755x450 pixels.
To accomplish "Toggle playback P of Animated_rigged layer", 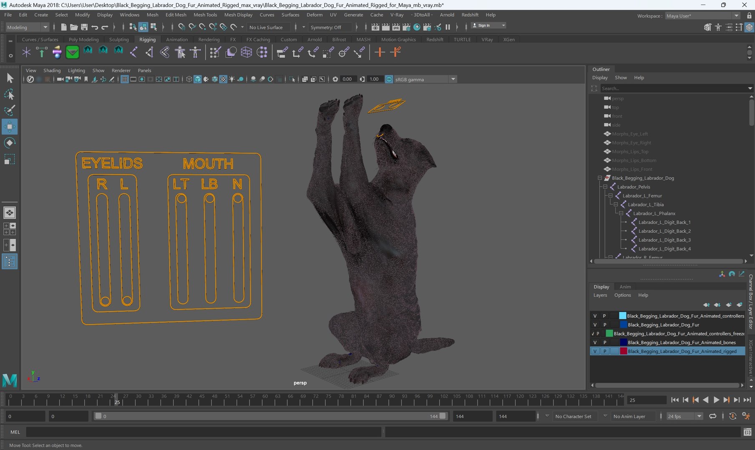I will pos(604,351).
